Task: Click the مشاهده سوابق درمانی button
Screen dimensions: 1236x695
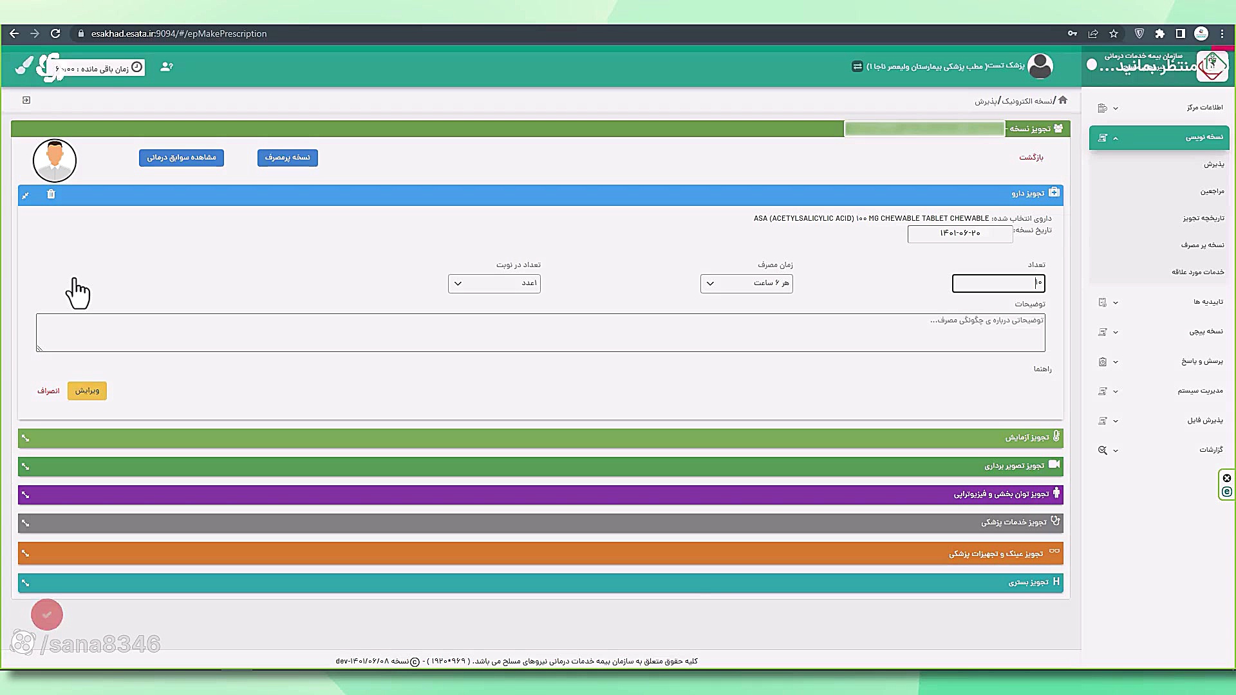Action: 181,158
